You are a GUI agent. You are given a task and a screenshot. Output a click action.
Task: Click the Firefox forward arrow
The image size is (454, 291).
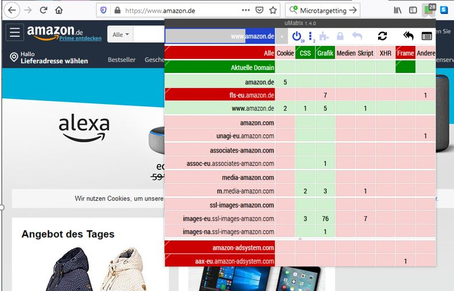click(28, 10)
